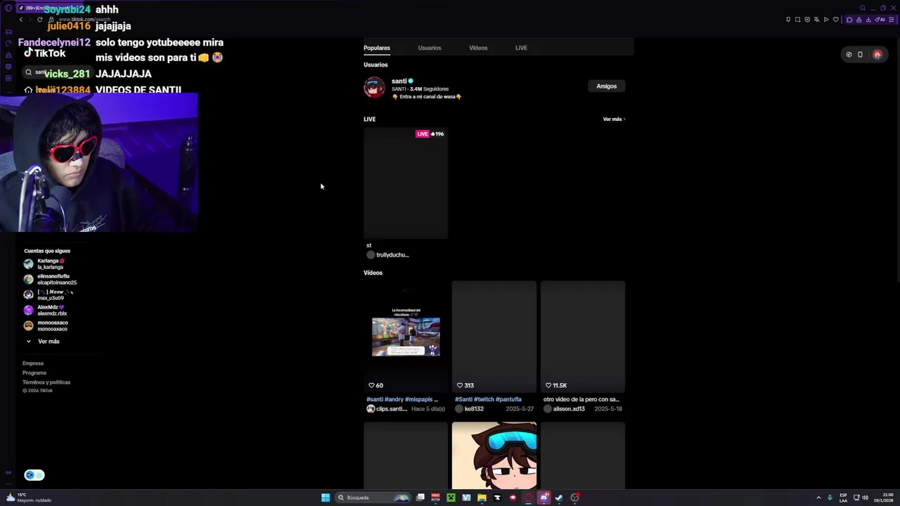Open the LIVE stream thumbnail with 196 viewers
The image size is (900, 506).
406,183
